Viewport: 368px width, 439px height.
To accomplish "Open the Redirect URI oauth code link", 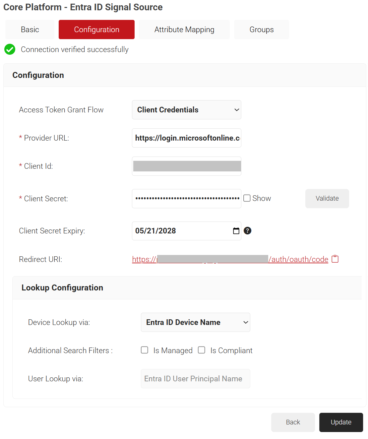I will click(230, 259).
